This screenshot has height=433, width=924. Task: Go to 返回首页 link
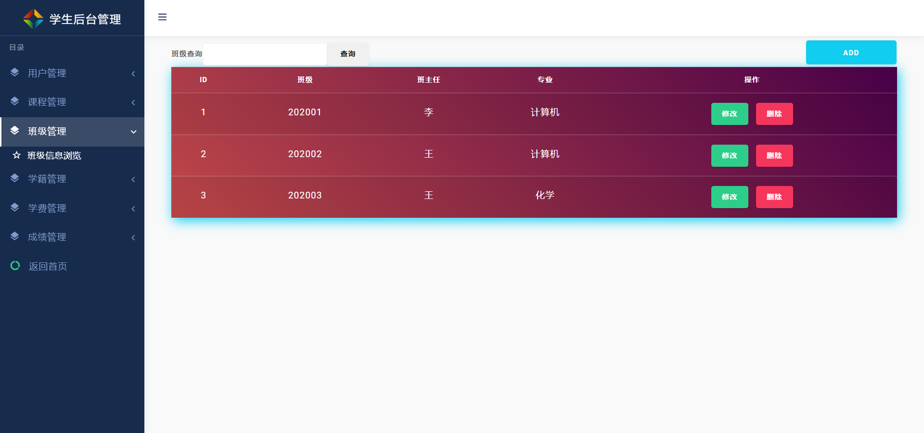tap(72, 266)
